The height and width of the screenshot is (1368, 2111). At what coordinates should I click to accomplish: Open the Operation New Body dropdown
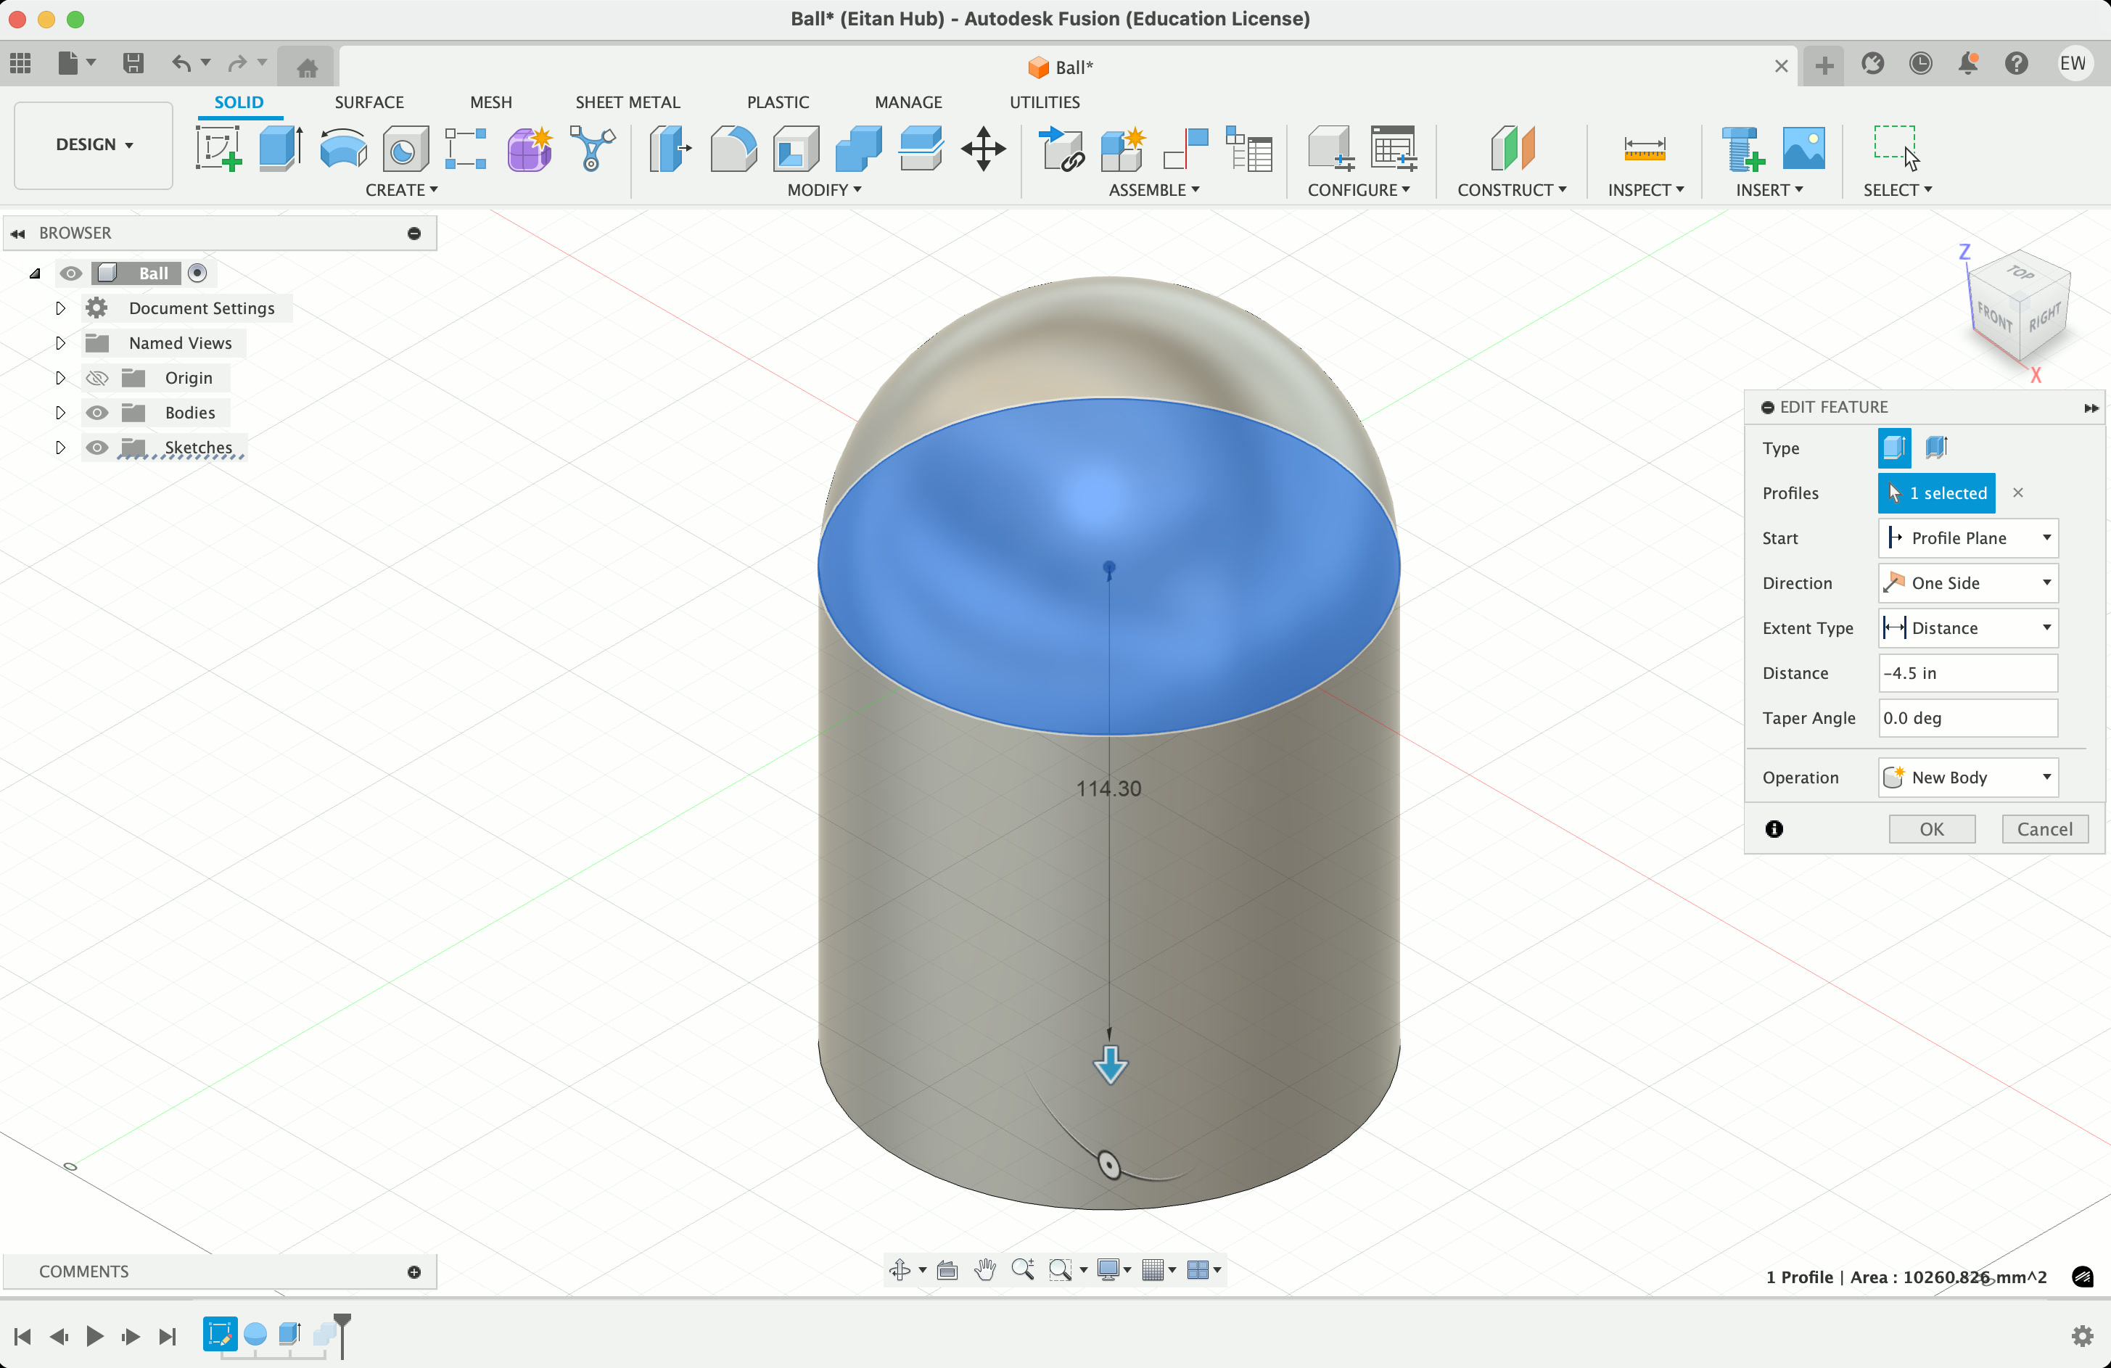pos(1967,778)
